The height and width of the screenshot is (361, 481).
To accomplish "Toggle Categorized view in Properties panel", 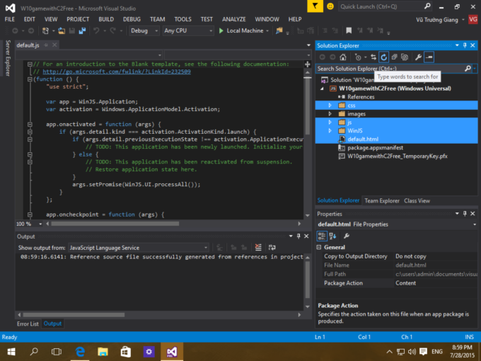I will coord(322,236).
